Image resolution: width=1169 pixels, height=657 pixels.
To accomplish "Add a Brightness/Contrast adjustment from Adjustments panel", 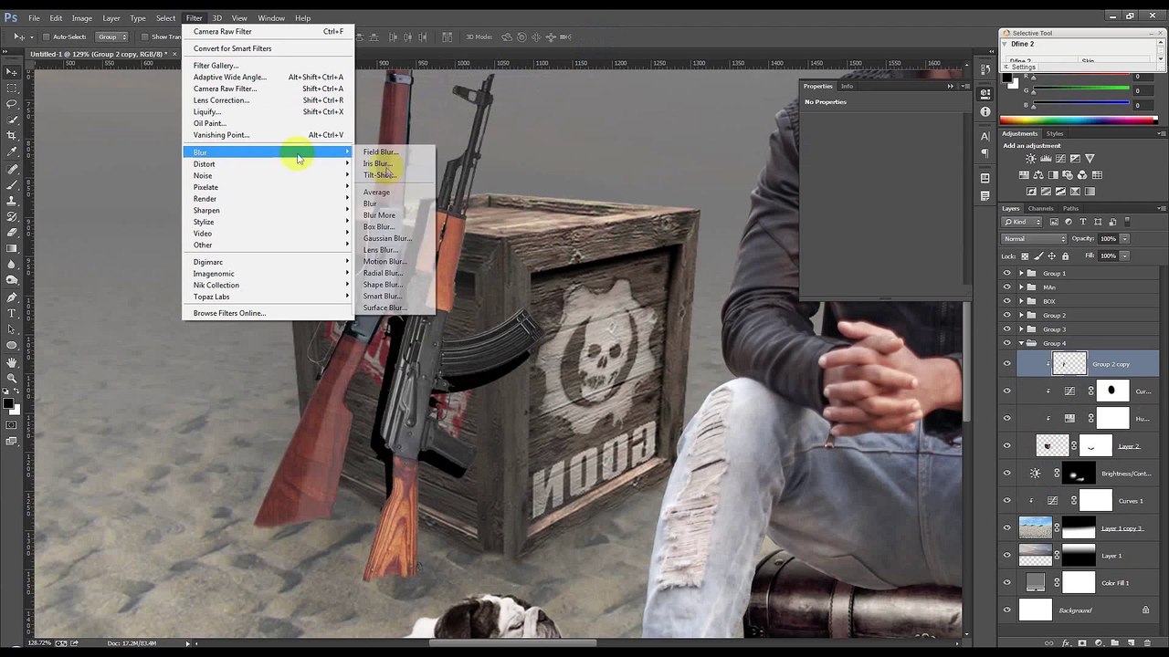I will point(1031,159).
